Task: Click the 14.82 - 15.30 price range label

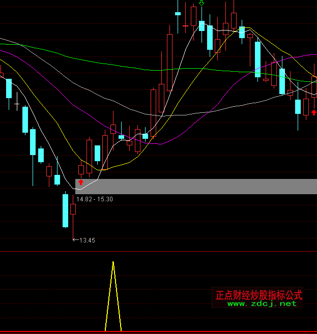Action: [94, 199]
